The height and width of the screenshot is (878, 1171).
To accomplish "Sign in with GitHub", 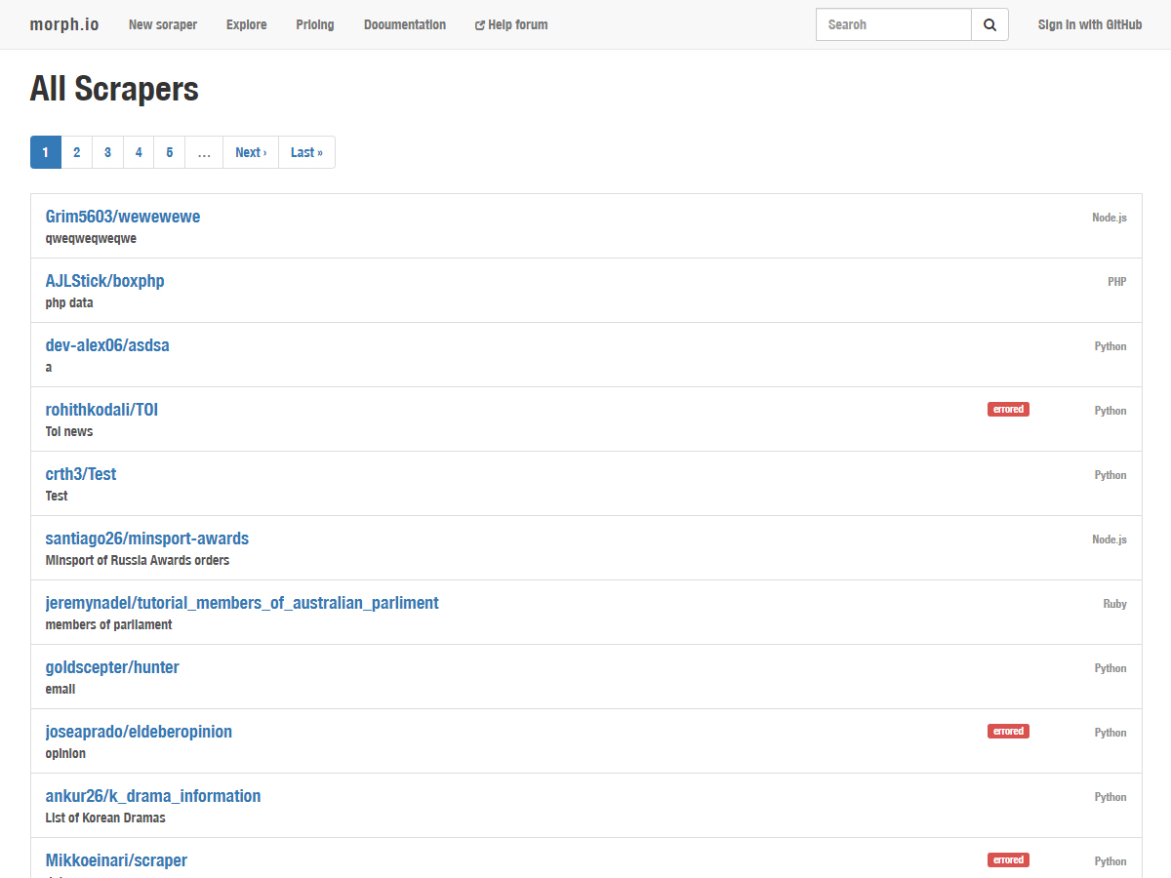I will click(1089, 25).
